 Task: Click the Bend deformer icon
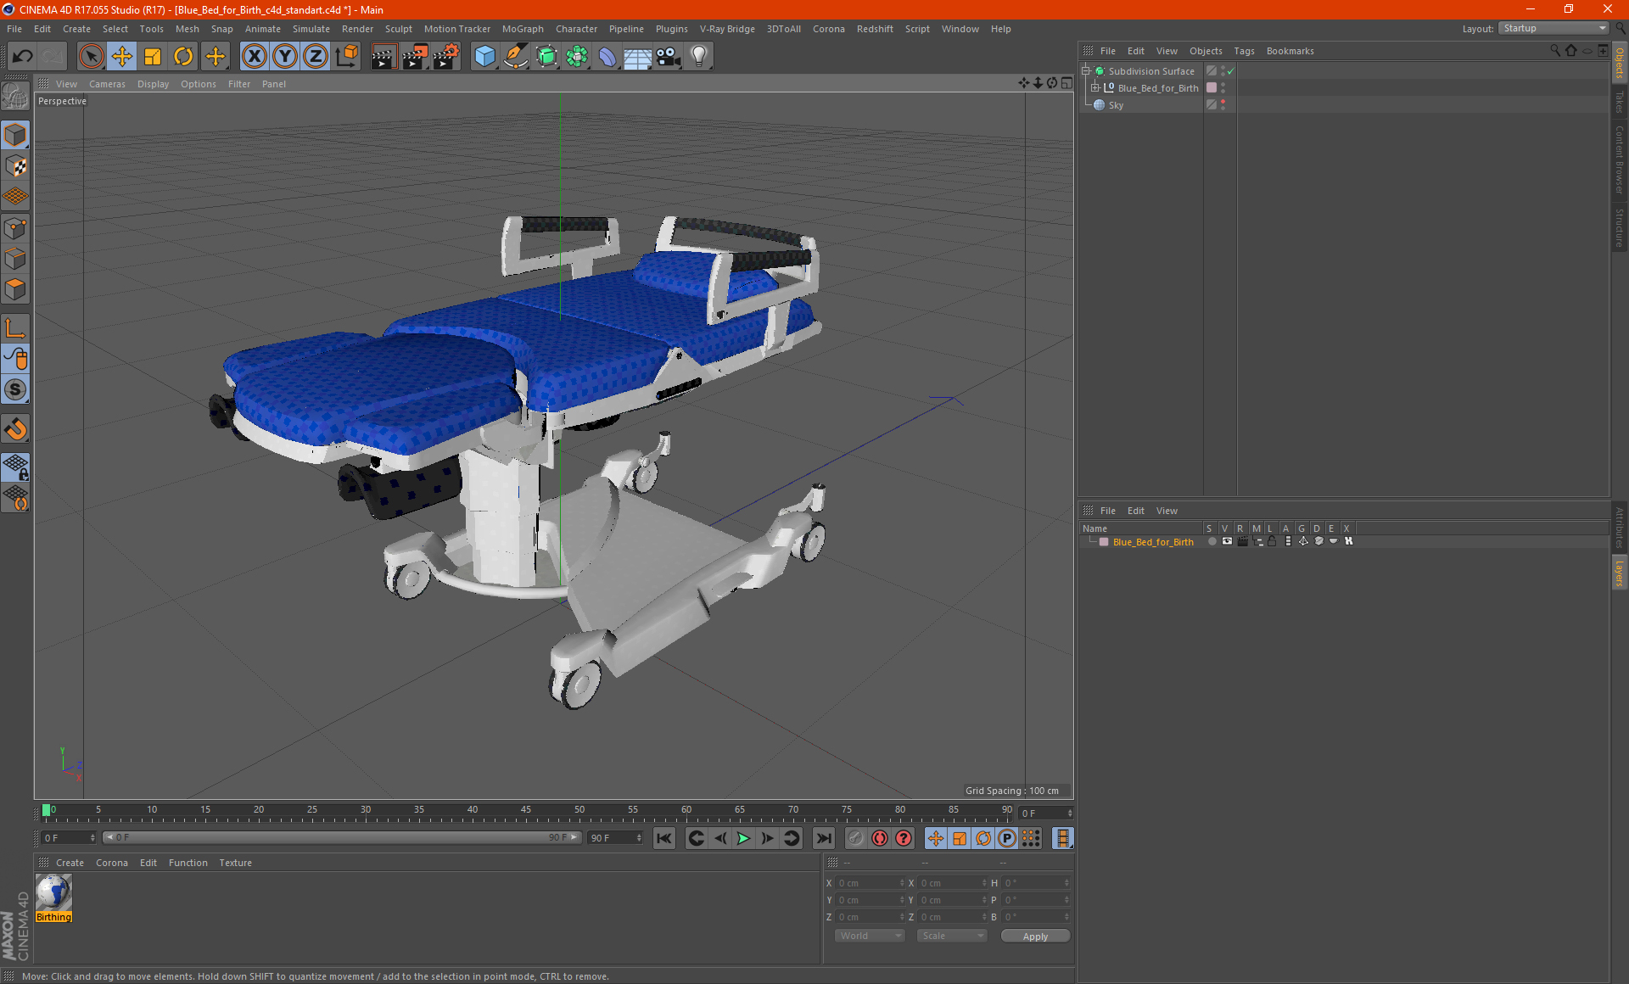click(607, 57)
